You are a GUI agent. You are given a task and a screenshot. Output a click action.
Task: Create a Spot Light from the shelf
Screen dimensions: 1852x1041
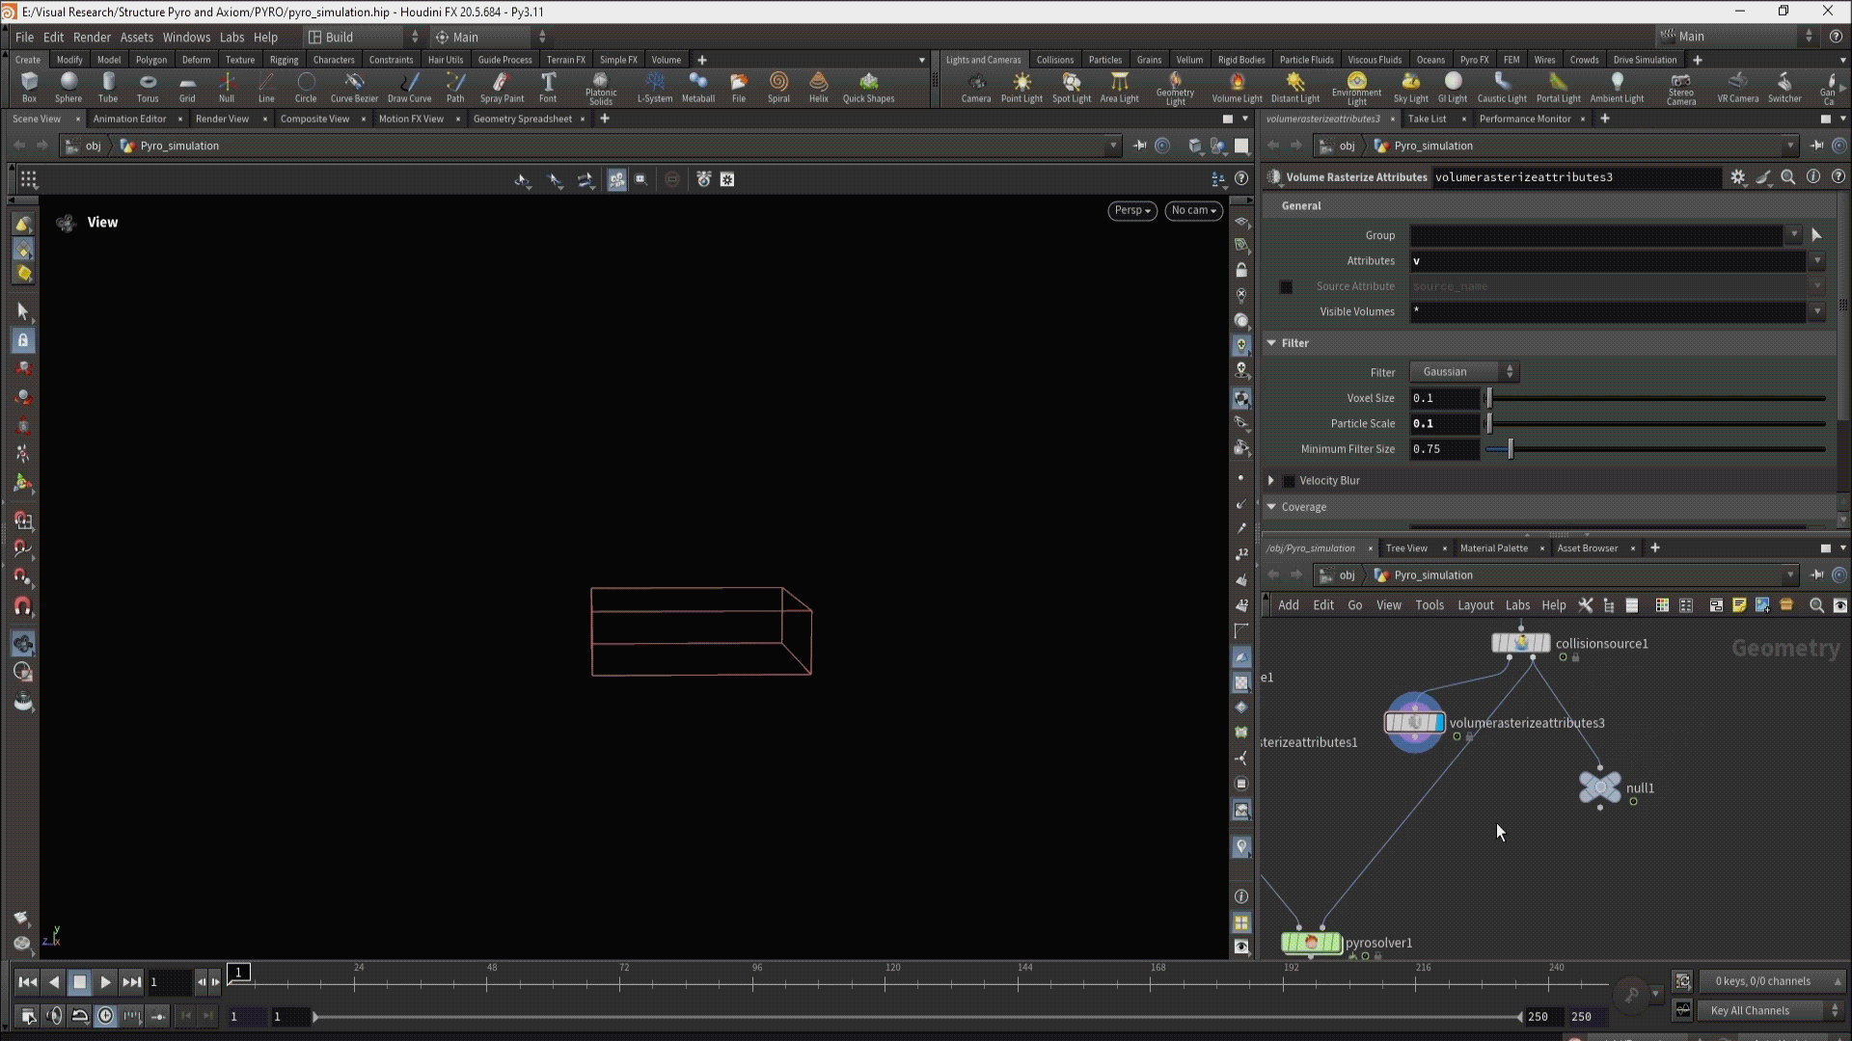pos(1071,86)
